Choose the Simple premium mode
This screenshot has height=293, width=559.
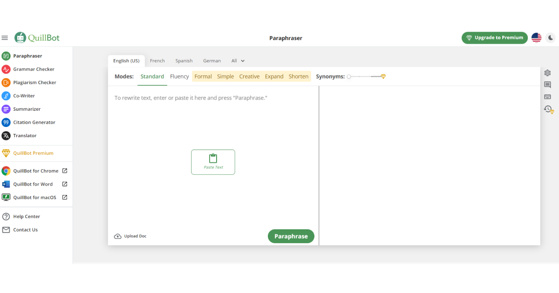(225, 77)
